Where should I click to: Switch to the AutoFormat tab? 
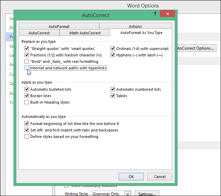tap(59, 26)
